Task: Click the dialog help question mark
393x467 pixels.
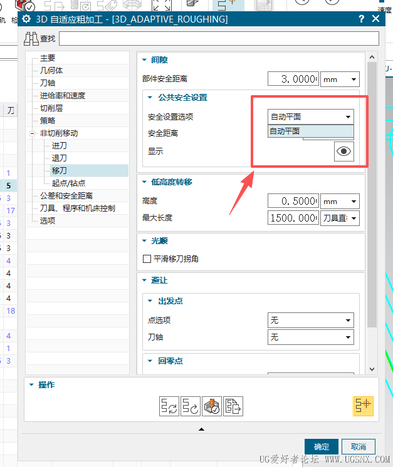Action: coord(361,19)
